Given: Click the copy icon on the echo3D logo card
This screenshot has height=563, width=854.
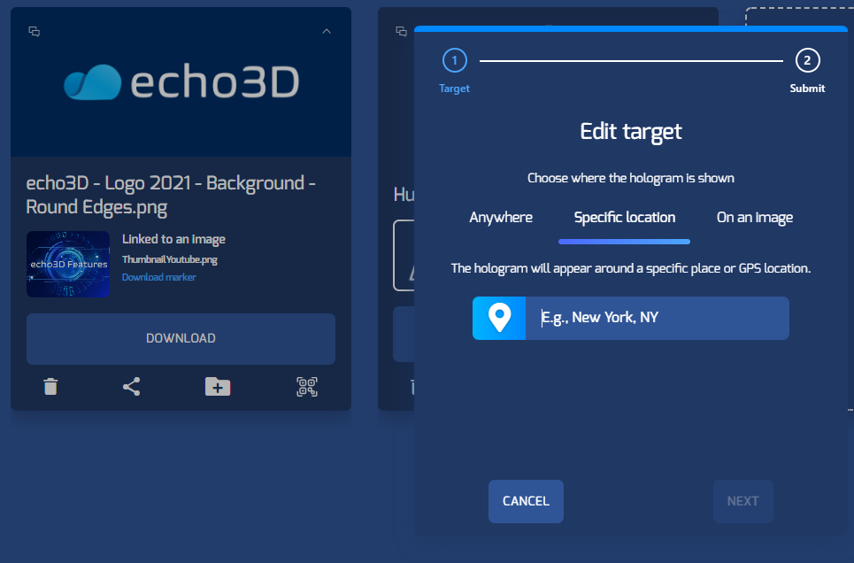Looking at the screenshot, I should pos(35,31).
